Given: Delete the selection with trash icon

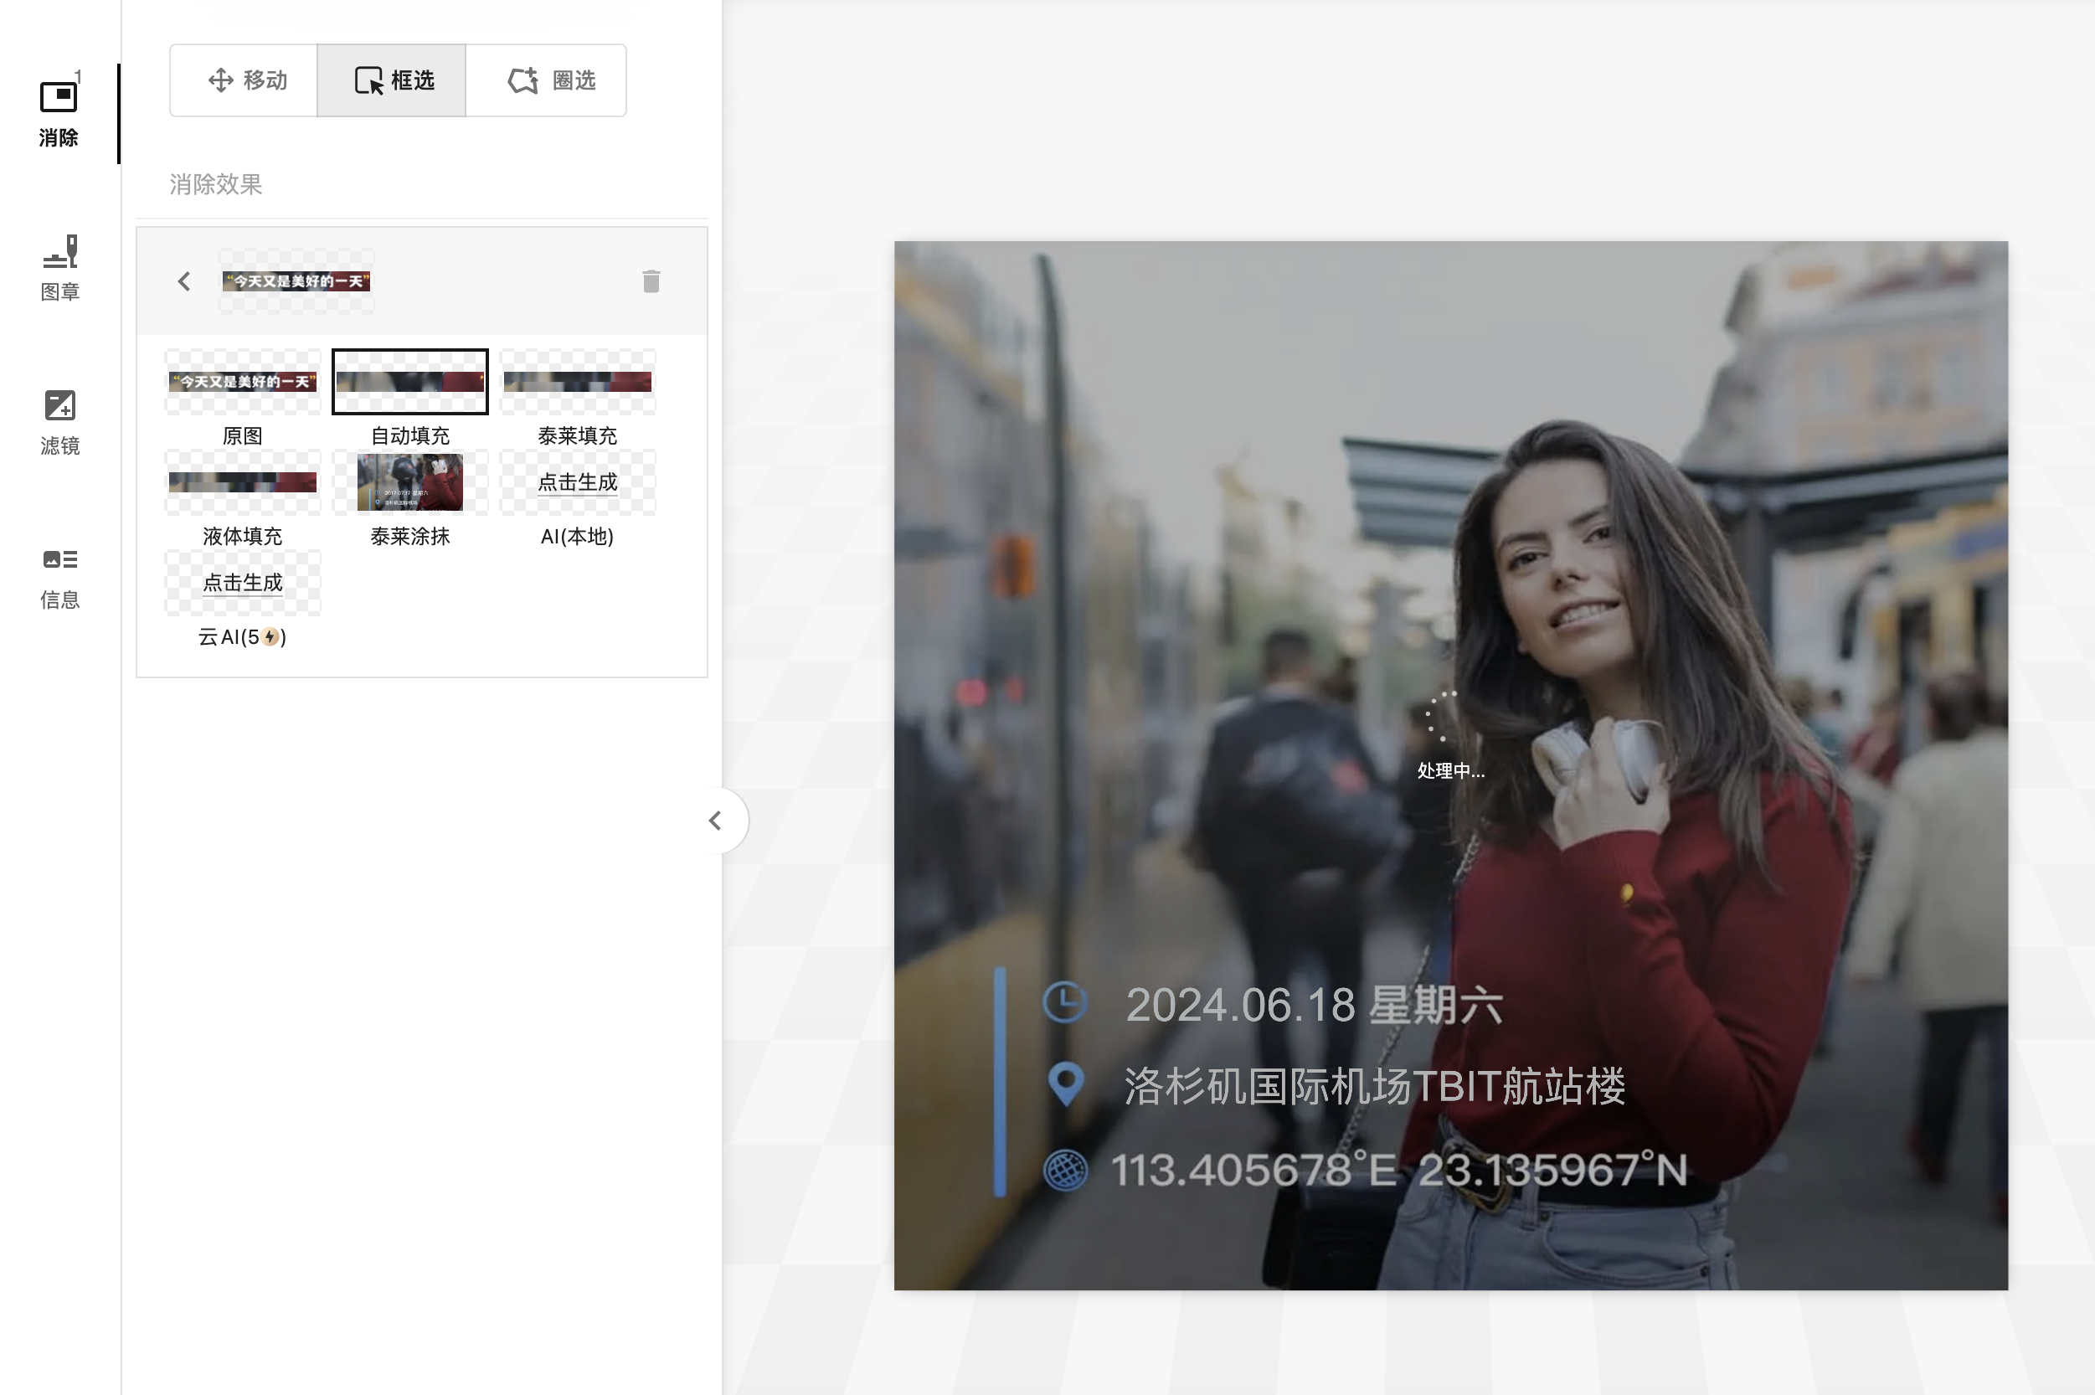Looking at the screenshot, I should [651, 281].
